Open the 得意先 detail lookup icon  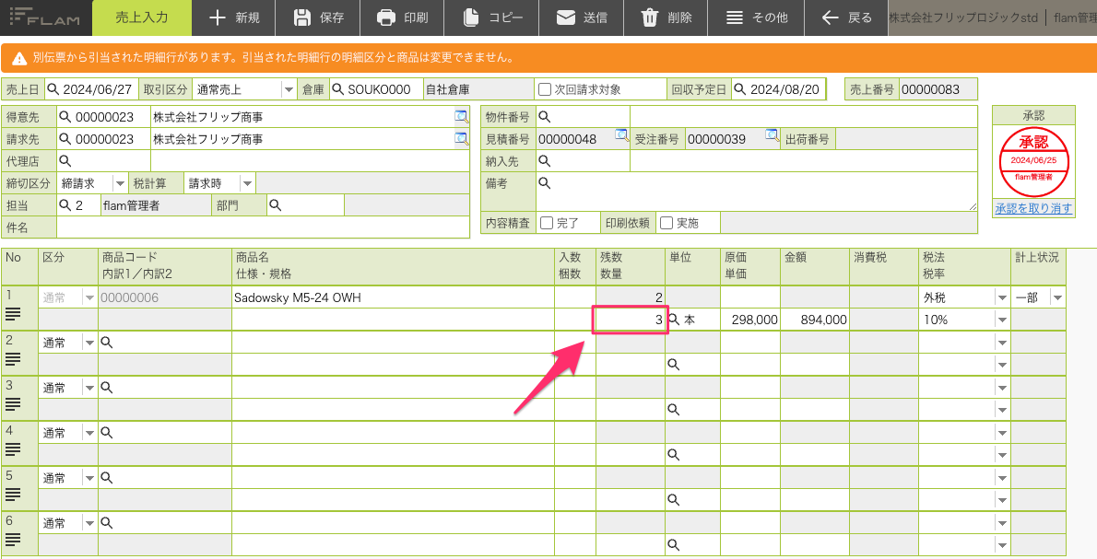point(461,117)
